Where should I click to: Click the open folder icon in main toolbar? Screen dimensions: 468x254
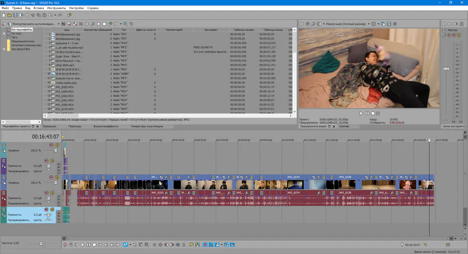click(9, 15)
